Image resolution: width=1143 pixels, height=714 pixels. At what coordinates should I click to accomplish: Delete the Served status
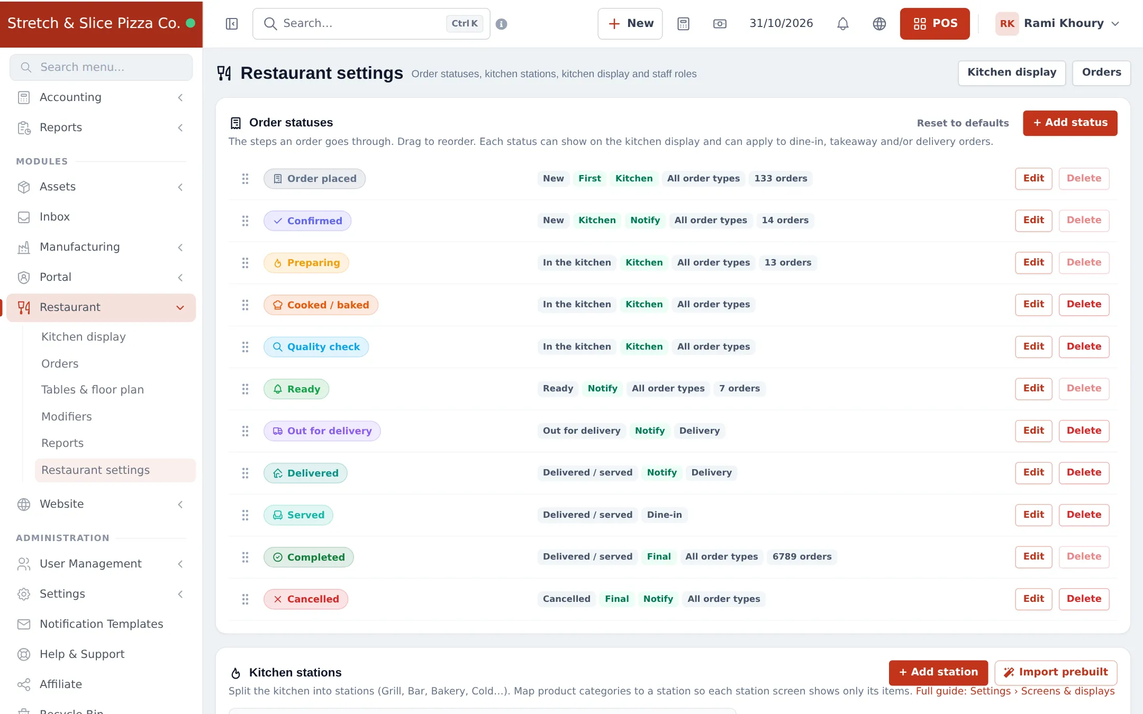click(1084, 515)
